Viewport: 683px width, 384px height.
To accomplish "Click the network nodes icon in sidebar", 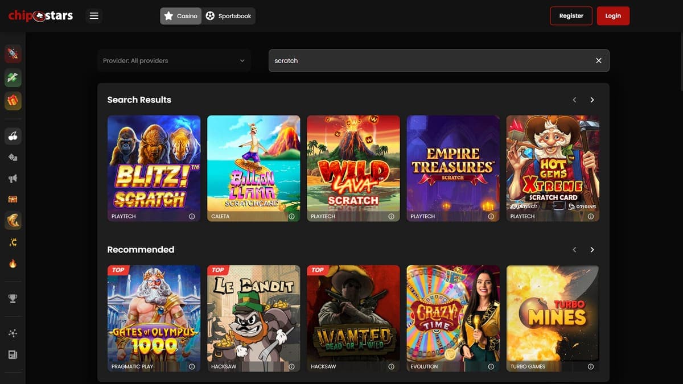I will click(x=13, y=333).
